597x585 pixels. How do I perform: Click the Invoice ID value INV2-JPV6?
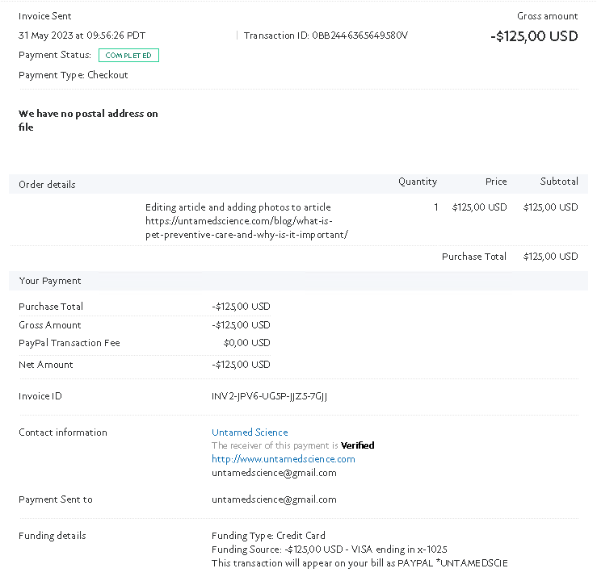coord(269,396)
